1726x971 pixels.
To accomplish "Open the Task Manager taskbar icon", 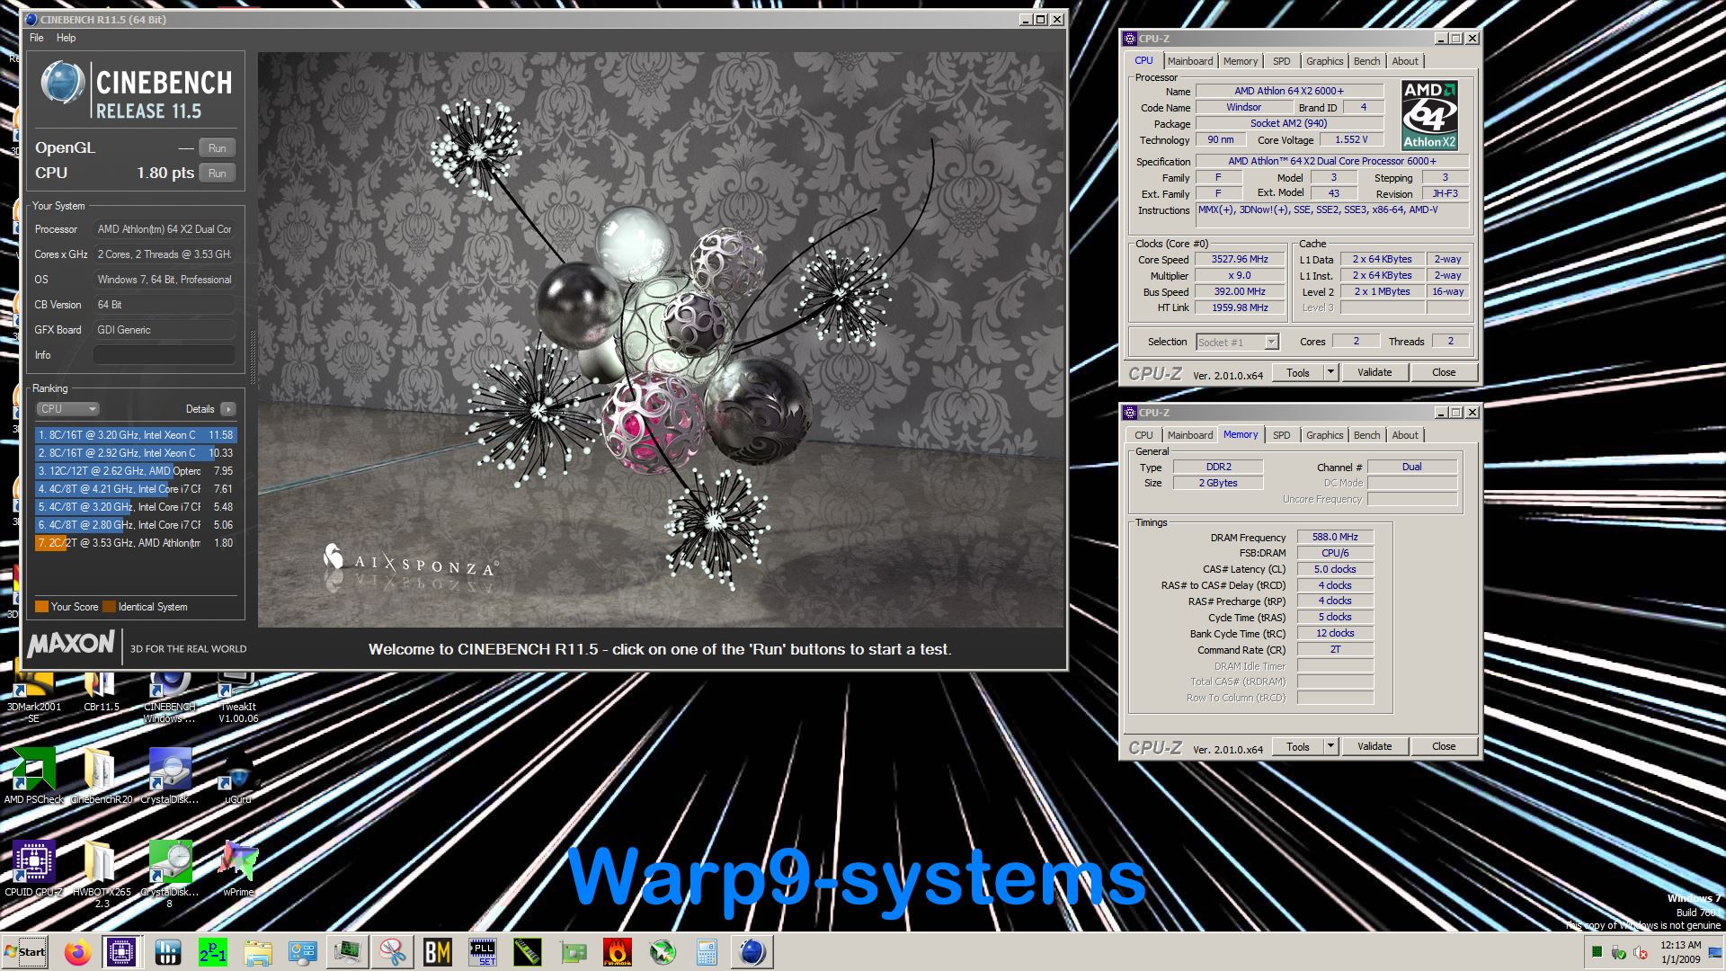I will coord(348,952).
